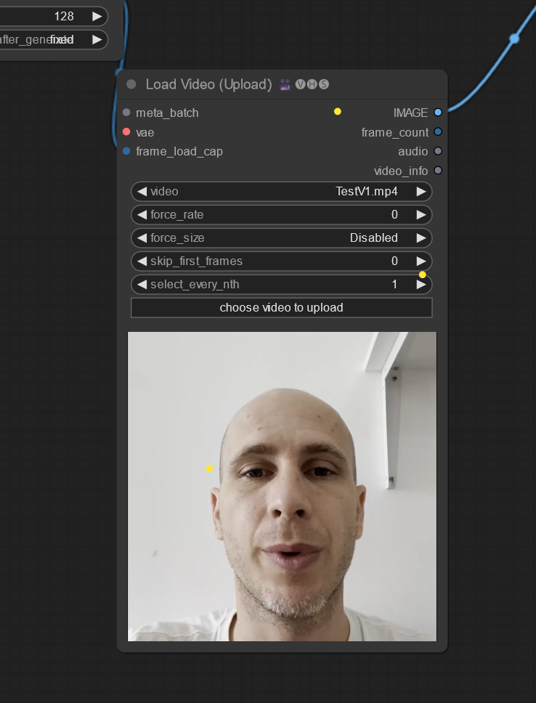Image resolution: width=536 pixels, height=703 pixels.
Task: Click the meta_batch input socket
Action: pyautogui.click(x=126, y=113)
